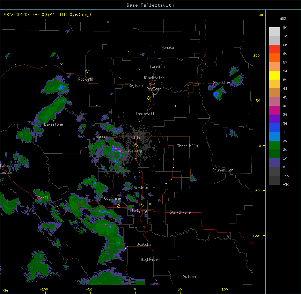Click the Olds label
This screenshot has width=301, height=294.
click(135, 138)
